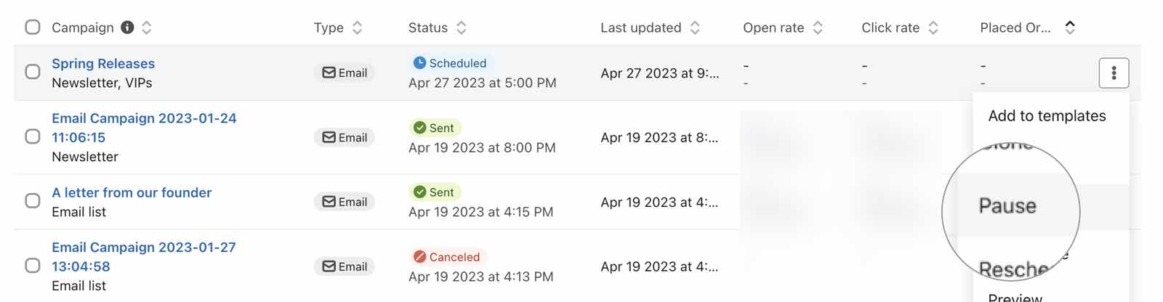Click the Email type badge for founder letter
Viewport: 1163px width, 302px height.
tap(345, 202)
